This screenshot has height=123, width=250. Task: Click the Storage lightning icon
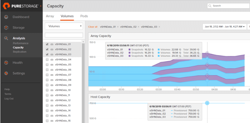(x=6, y=27)
